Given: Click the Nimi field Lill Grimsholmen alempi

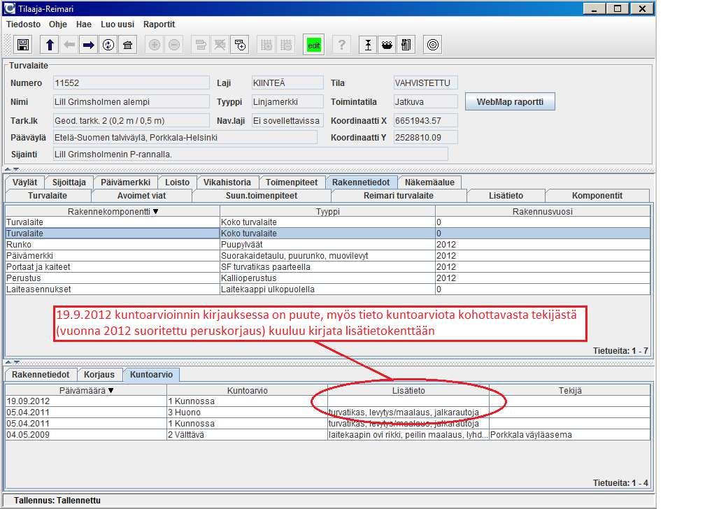Looking at the screenshot, I should click(131, 101).
